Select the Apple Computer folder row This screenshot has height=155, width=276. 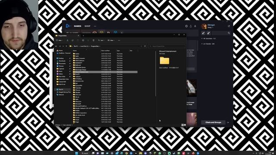coord(105,58)
